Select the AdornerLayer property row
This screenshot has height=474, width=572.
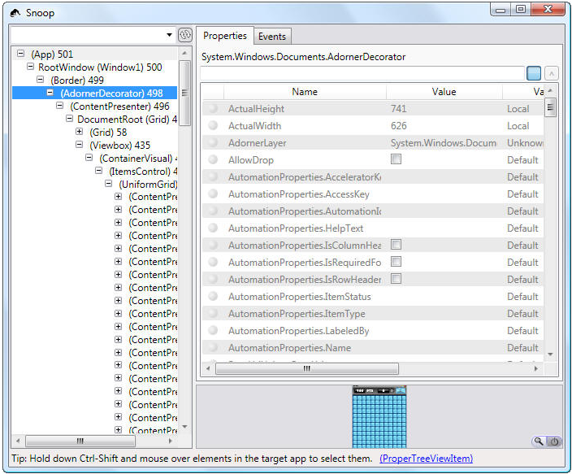click(x=373, y=143)
